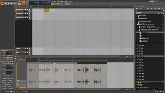Click the Reverse button
Viewport: 165px width, 93px height.
pos(4,83)
